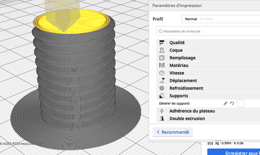
Task: Click the Matériau filament icon
Action: point(162,65)
